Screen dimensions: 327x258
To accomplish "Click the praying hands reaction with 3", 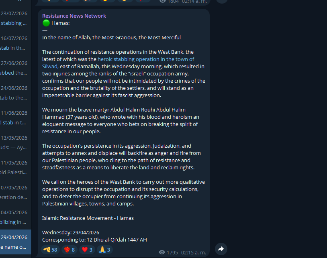I will point(105,250).
